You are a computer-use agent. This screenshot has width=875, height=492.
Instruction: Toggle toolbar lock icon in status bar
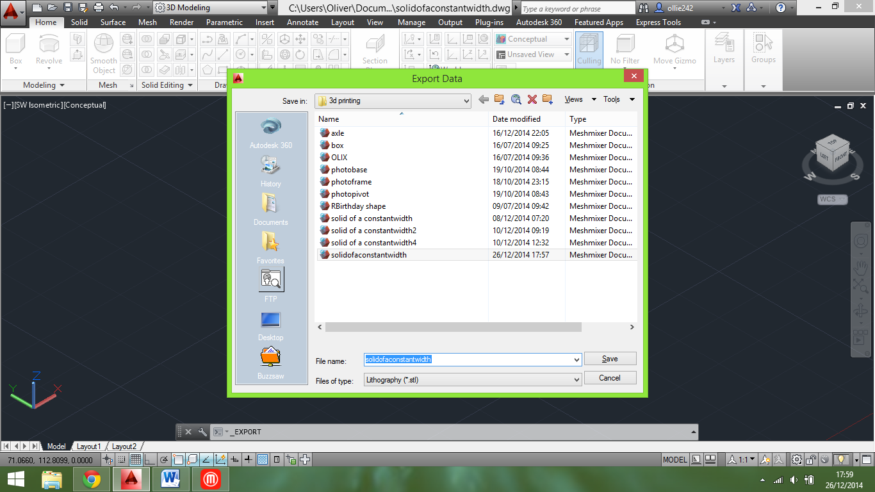click(x=811, y=459)
